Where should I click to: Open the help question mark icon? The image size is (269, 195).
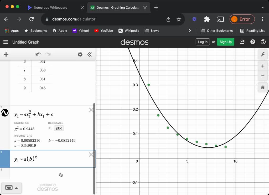click(253, 42)
